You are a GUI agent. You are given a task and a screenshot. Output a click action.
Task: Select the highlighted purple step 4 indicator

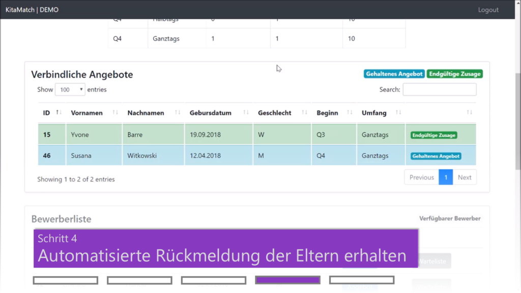pyautogui.click(x=287, y=280)
